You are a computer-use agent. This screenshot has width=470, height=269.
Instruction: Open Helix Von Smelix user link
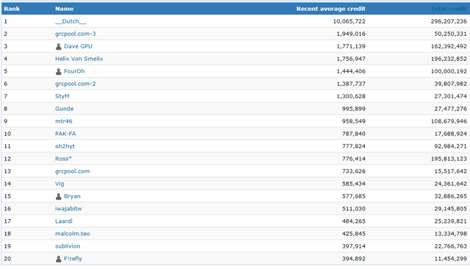(x=79, y=59)
